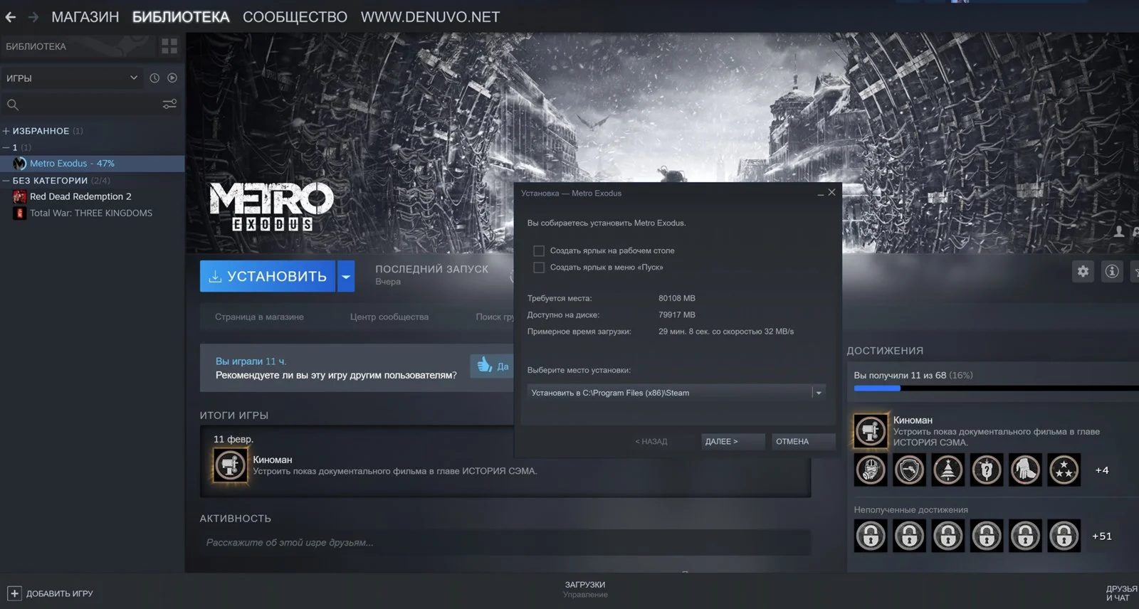
Task: Show game info icon
Action: pyautogui.click(x=1111, y=271)
